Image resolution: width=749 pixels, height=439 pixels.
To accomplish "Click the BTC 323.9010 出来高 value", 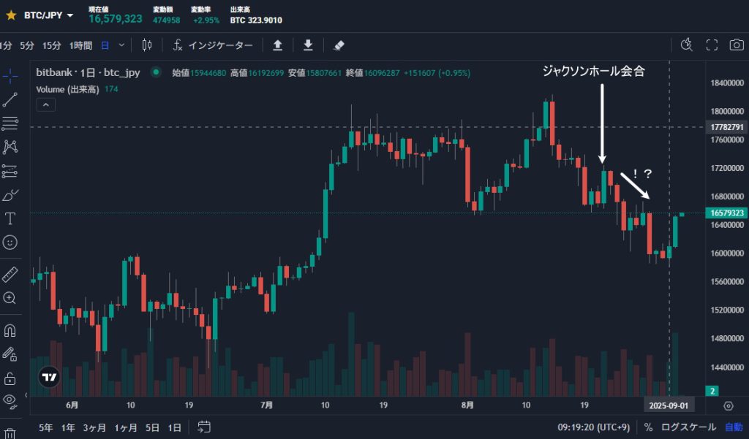I will [x=256, y=20].
